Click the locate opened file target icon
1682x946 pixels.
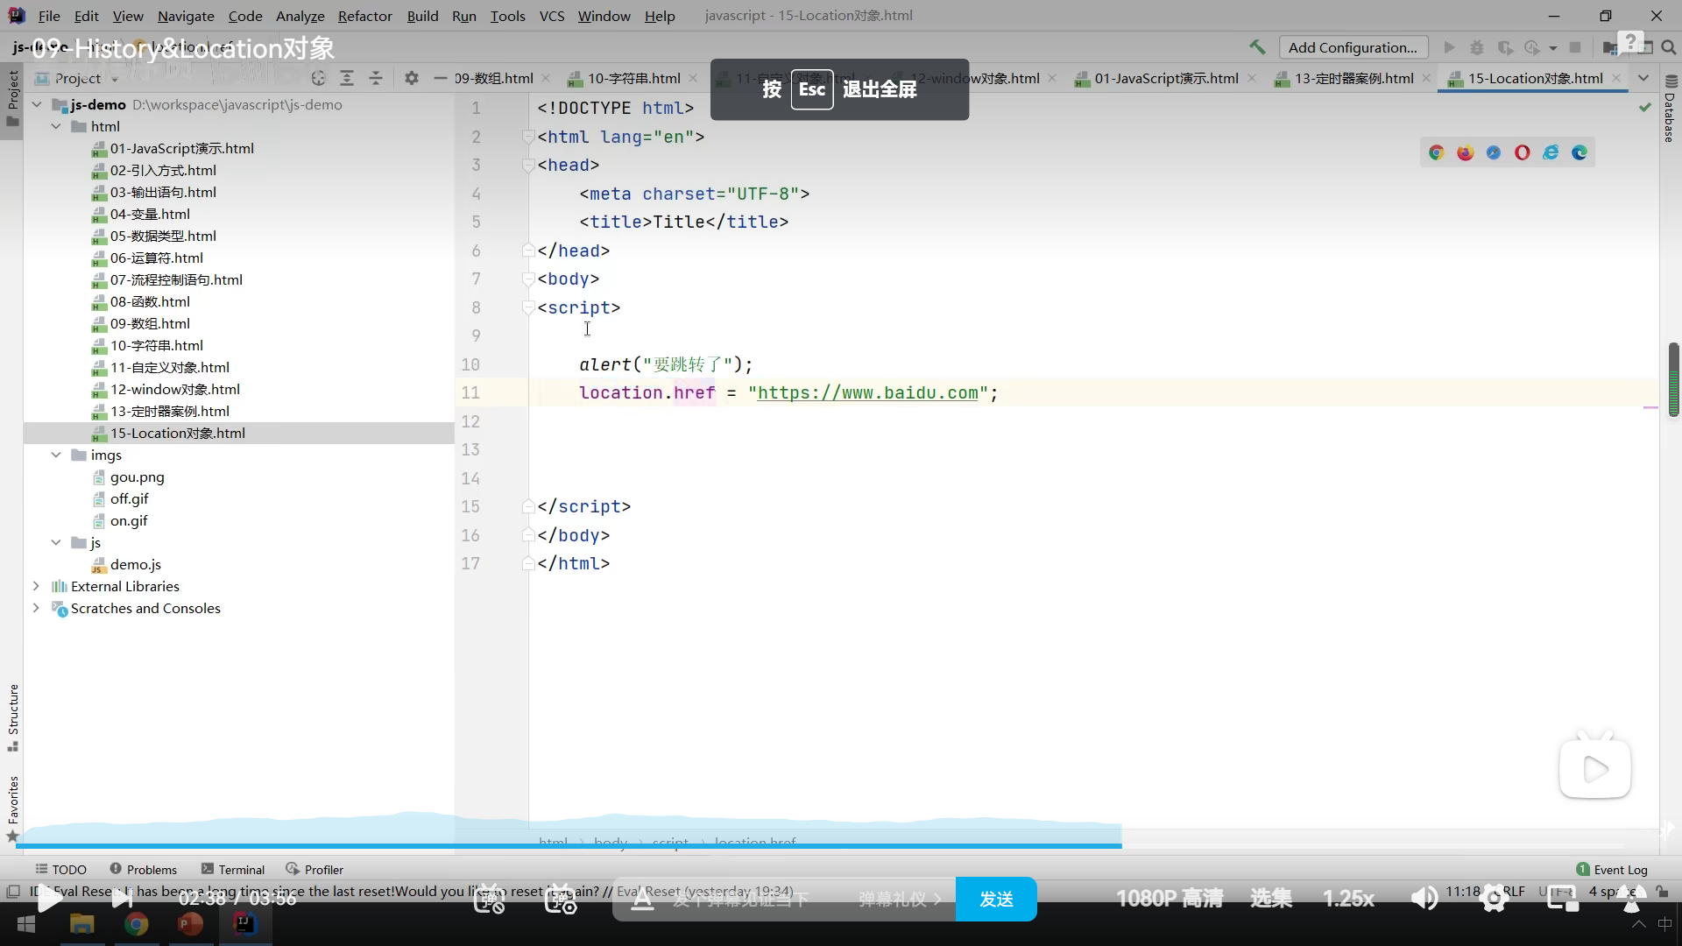(319, 78)
